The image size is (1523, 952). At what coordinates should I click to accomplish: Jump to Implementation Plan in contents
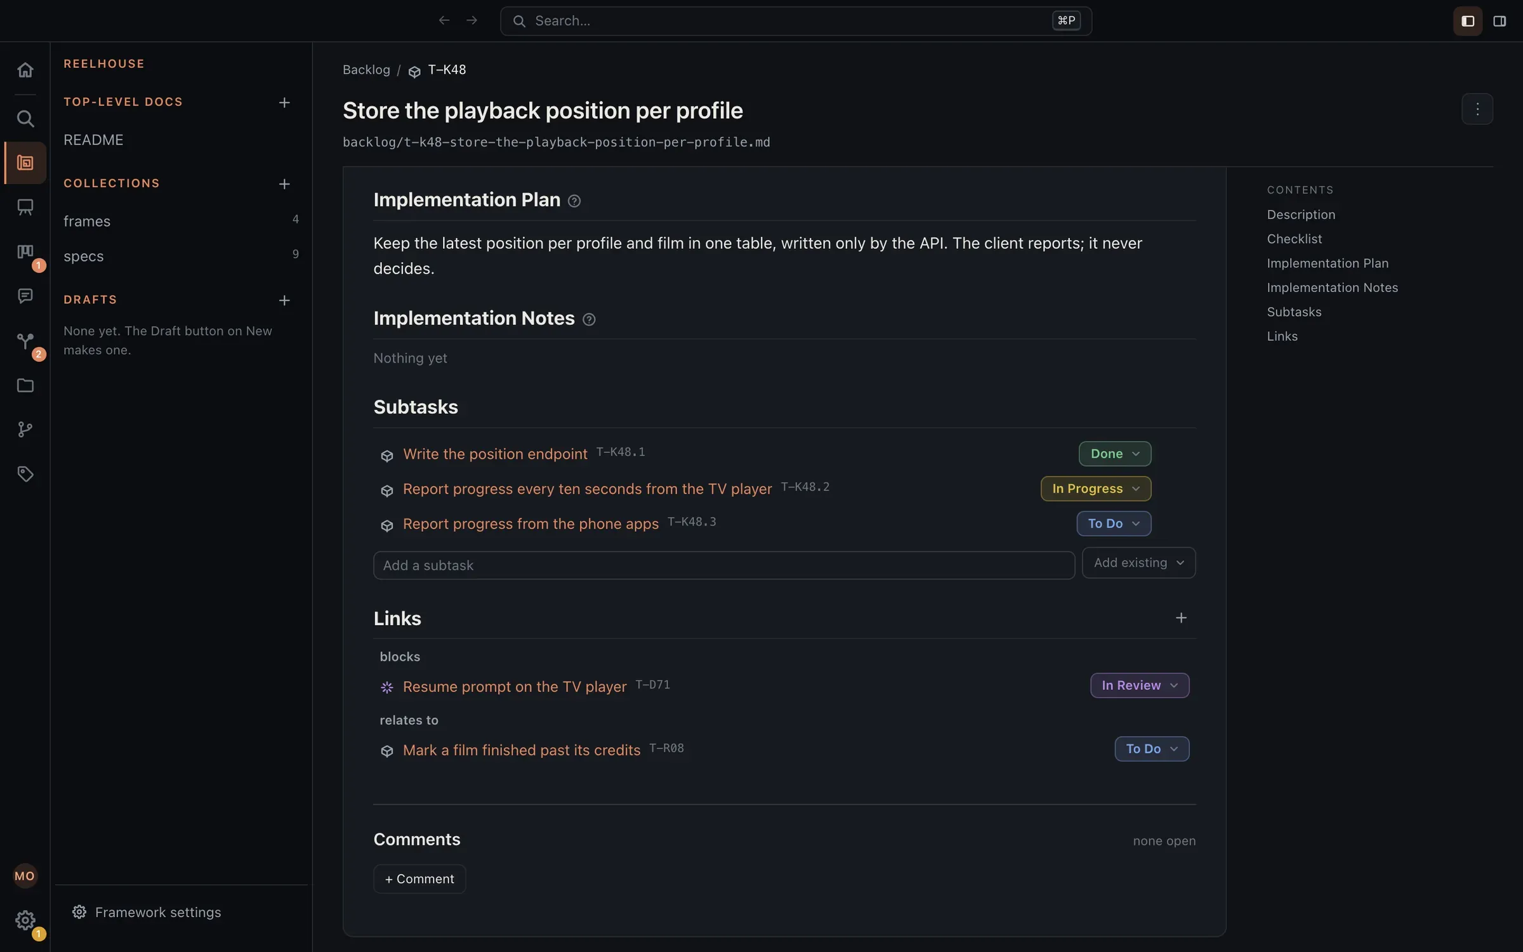pos(1328,263)
